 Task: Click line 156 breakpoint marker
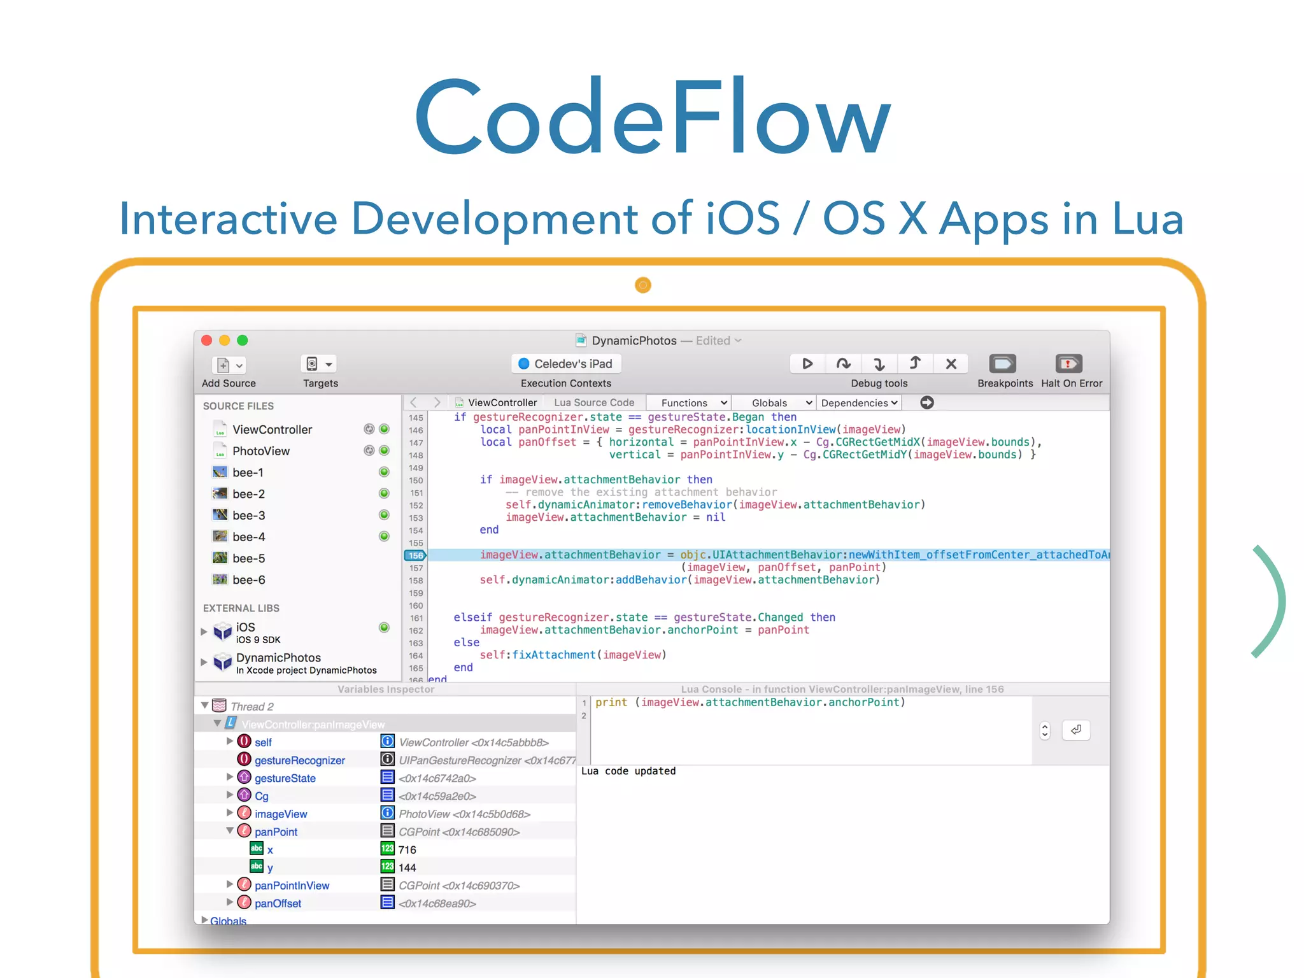(x=415, y=555)
